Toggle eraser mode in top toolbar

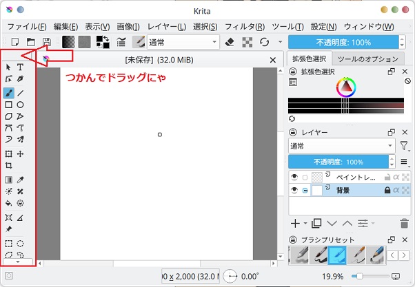point(230,43)
